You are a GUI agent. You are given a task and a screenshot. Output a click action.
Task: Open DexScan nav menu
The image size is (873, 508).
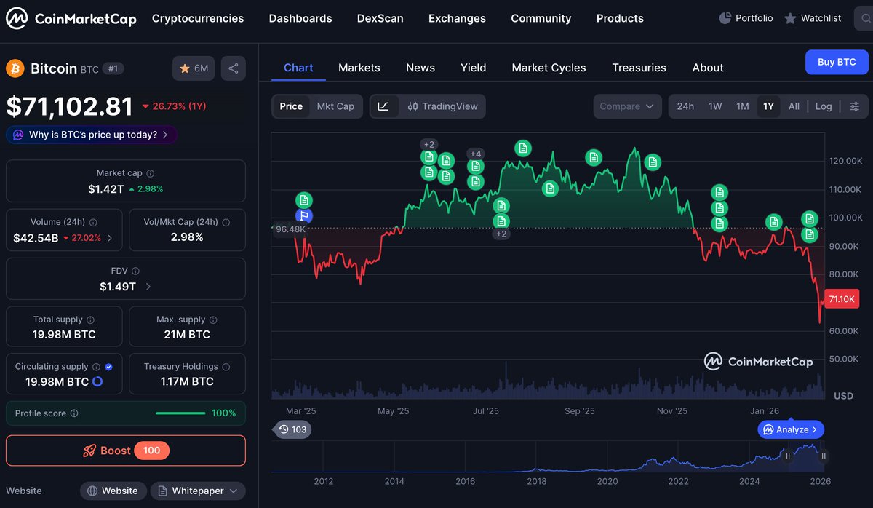coord(380,19)
